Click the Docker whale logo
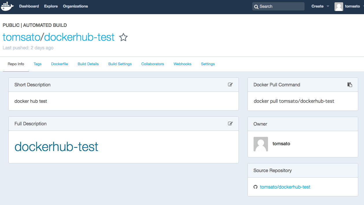This screenshot has height=205, width=364. 7,6
